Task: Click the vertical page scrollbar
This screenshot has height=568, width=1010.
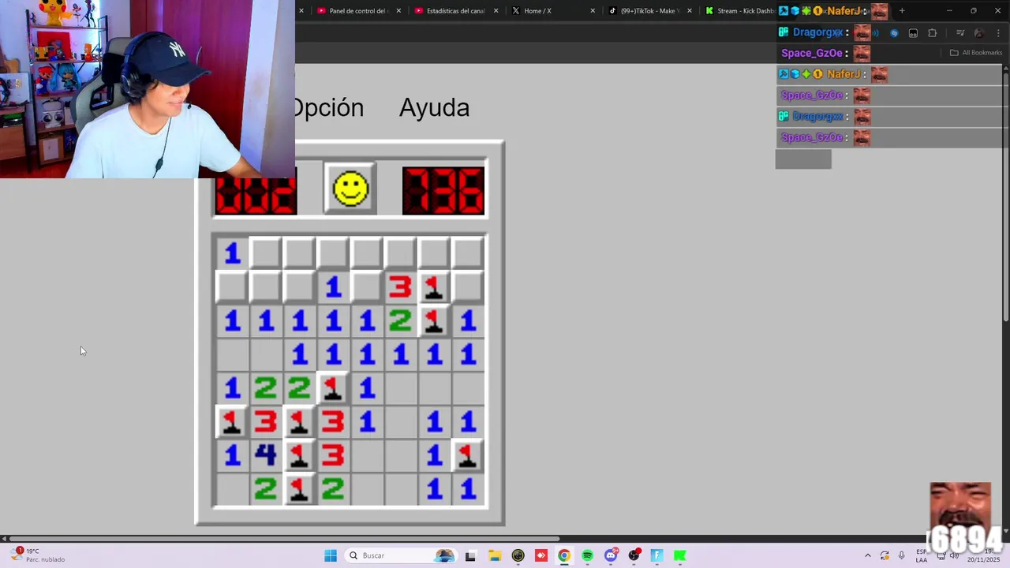Action: point(1006,197)
